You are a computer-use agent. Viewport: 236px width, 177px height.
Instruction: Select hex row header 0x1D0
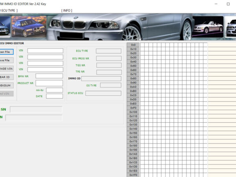[133, 167]
